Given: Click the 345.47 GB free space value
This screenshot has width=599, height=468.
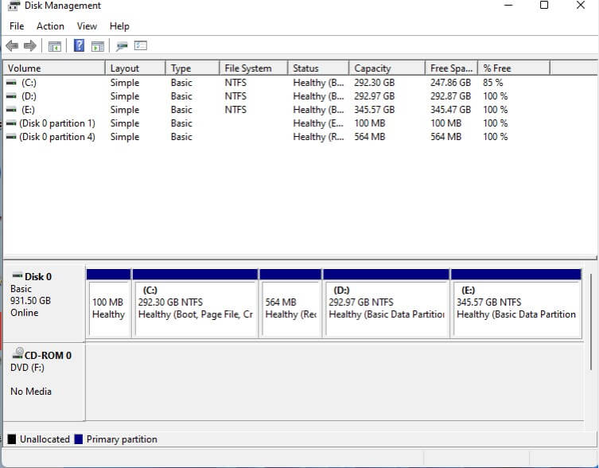Looking at the screenshot, I should 450,110.
